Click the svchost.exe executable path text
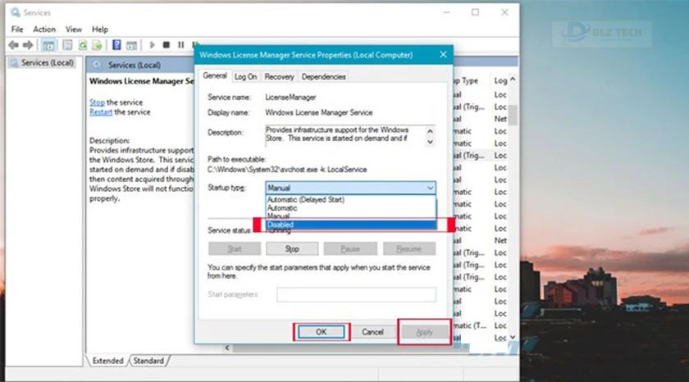This screenshot has height=382, width=689. point(287,170)
